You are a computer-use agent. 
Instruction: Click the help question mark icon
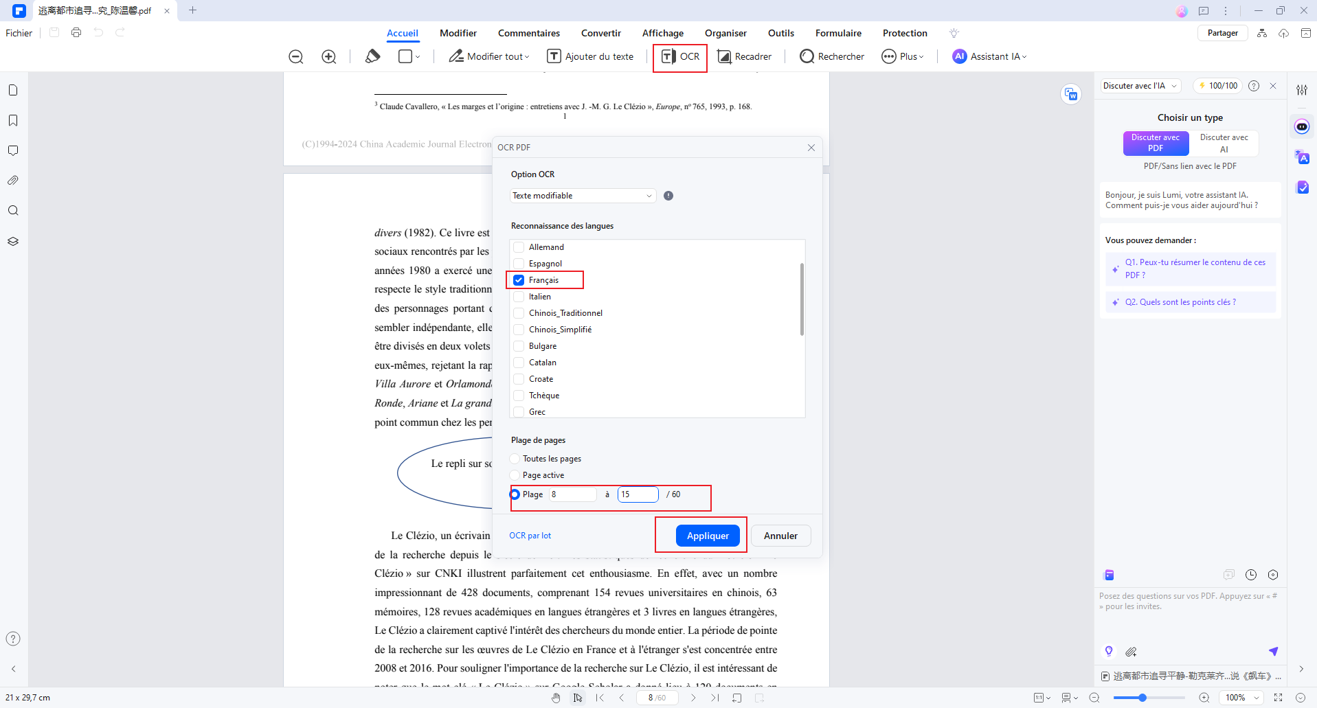tap(13, 639)
